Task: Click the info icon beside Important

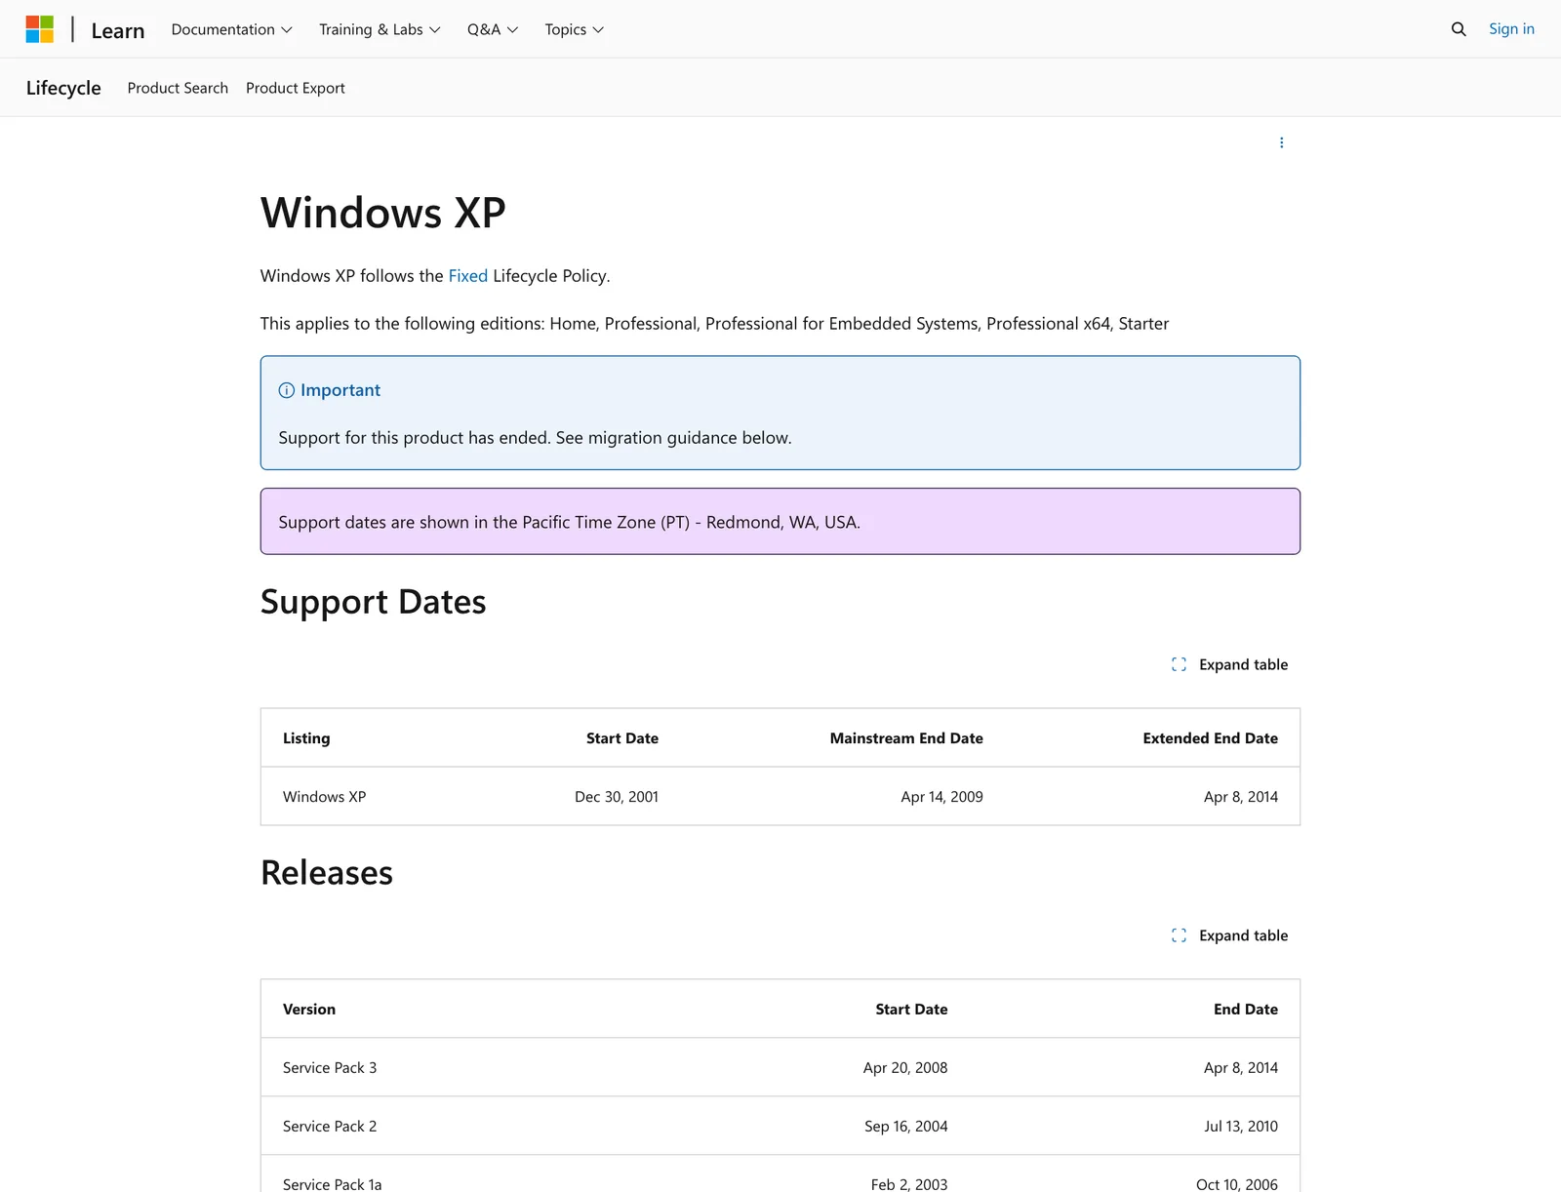Action: (287, 390)
